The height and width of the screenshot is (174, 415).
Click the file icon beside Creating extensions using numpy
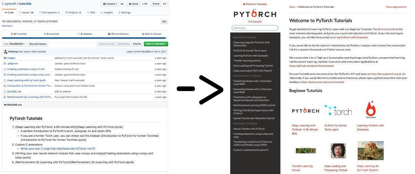click(5, 75)
